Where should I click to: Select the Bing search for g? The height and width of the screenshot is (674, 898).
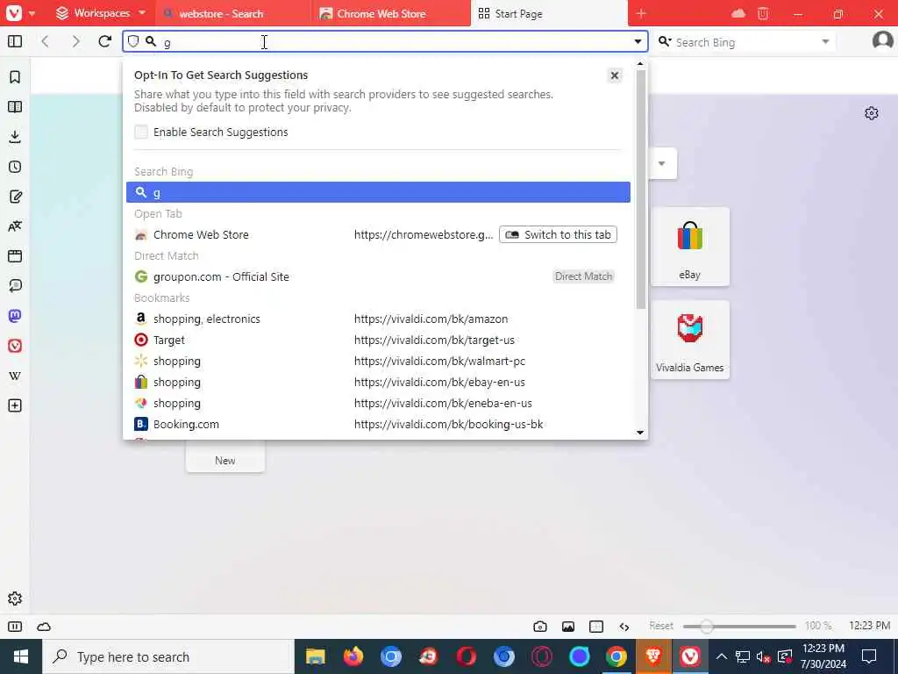tap(378, 192)
